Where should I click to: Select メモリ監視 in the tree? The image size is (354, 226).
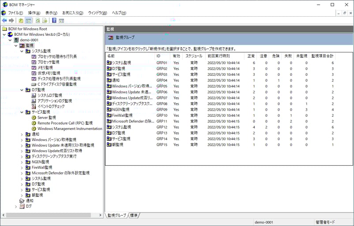45,67
